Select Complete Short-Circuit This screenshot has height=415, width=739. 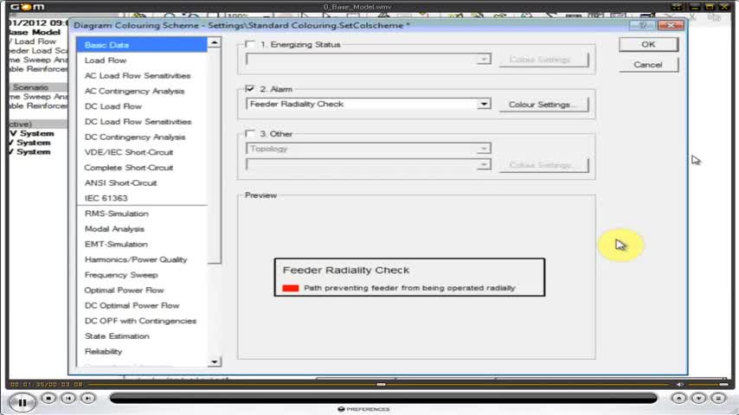129,168
